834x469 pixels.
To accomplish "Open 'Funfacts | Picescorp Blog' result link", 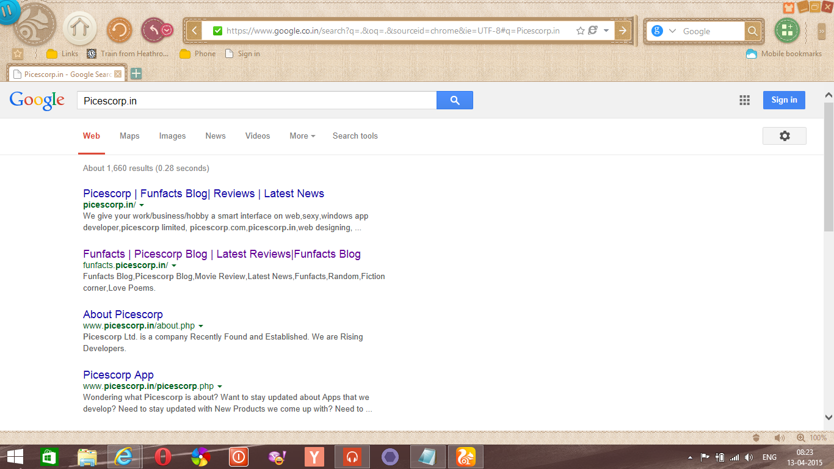I will 222,254.
